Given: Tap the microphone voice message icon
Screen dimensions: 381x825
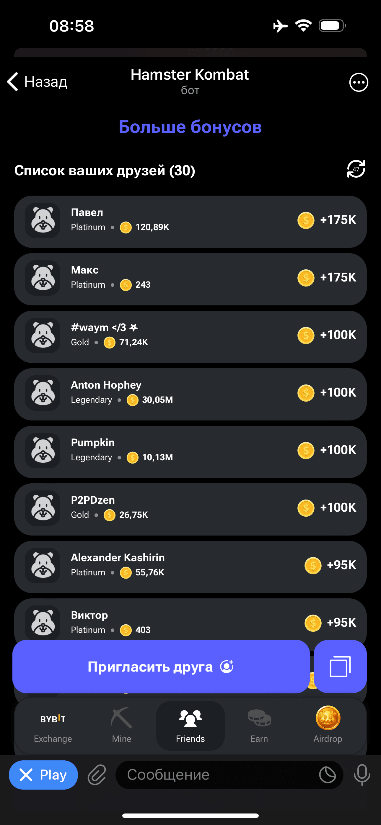Looking at the screenshot, I should pyautogui.click(x=362, y=775).
